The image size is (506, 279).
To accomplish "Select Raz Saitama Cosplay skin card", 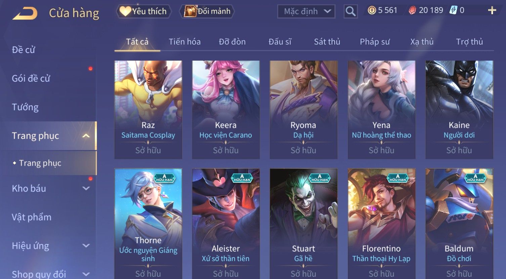I will [x=148, y=110].
